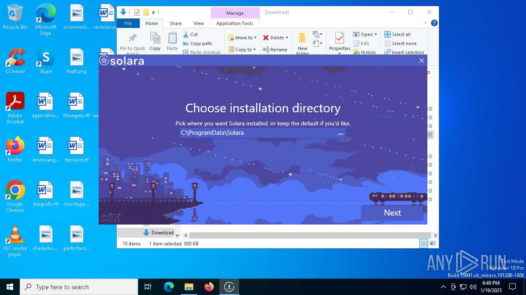Image resolution: width=526 pixels, height=295 pixels.
Task: Select blogcells.rtf desktop file
Action: coord(46,194)
